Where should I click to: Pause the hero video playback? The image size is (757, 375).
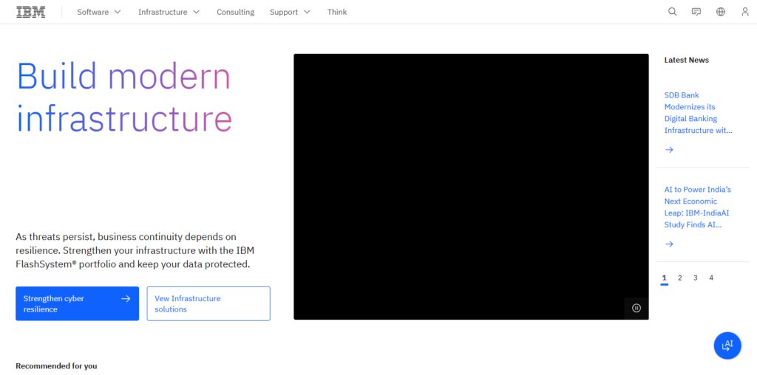coord(637,308)
